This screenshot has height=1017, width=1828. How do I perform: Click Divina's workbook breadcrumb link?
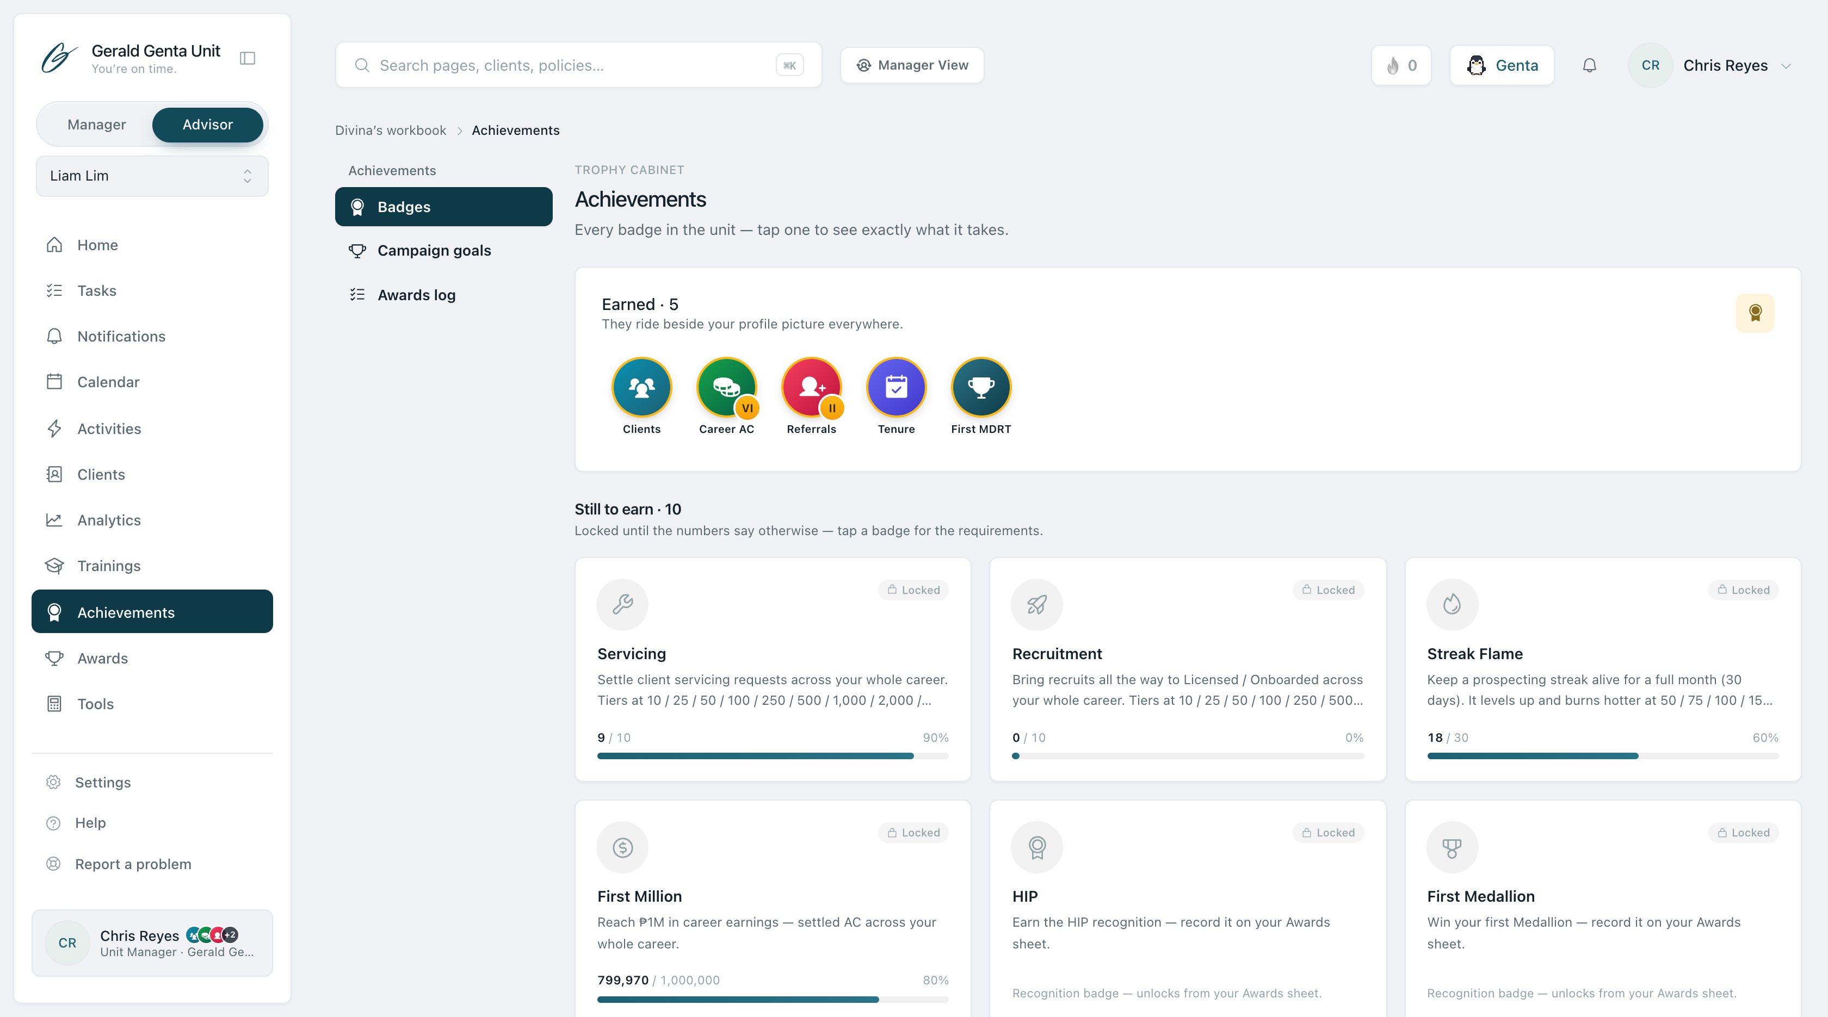[390, 131]
